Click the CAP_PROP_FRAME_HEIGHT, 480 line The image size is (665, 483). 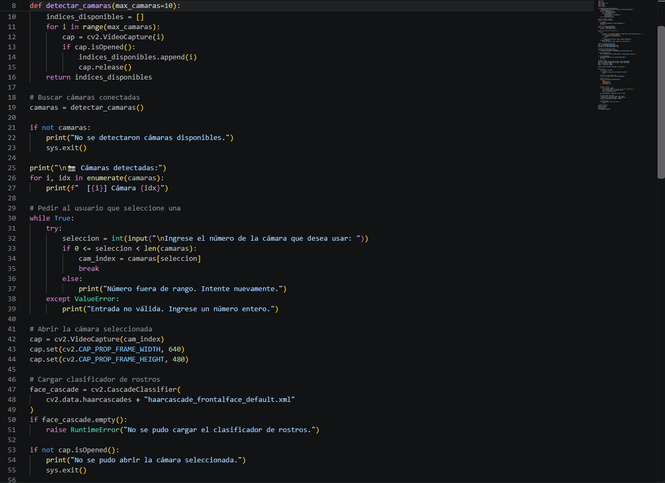pyautogui.click(x=109, y=359)
